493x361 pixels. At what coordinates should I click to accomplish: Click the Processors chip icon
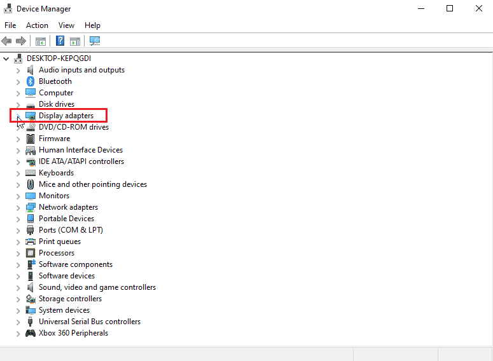pos(31,253)
